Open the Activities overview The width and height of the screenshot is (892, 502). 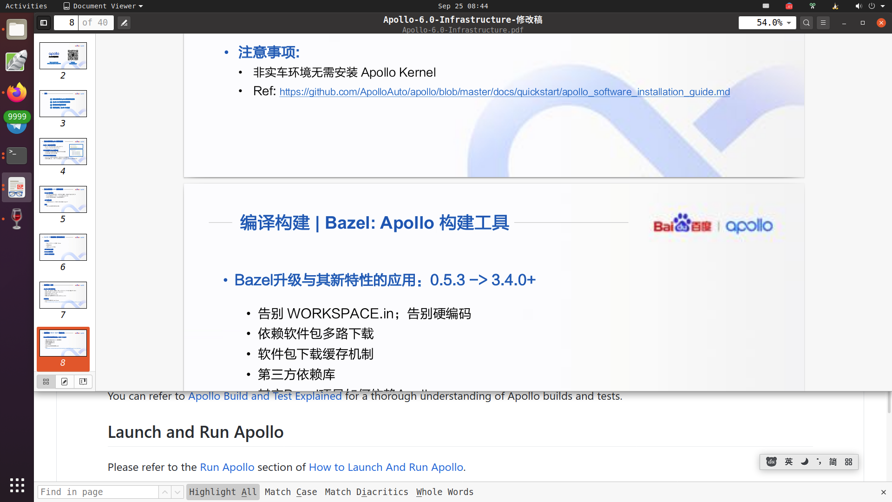pyautogui.click(x=26, y=6)
